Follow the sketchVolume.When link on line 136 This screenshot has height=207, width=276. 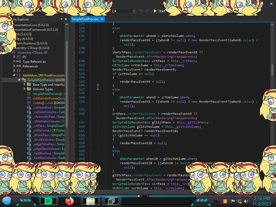189,36
